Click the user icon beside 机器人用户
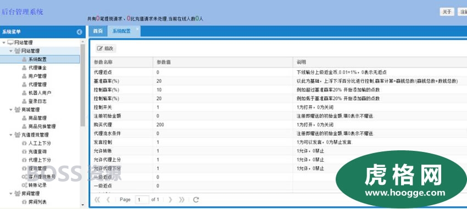The height and width of the screenshot is (209, 467). coord(24,93)
